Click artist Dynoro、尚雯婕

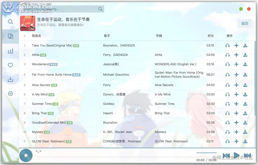(114, 94)
